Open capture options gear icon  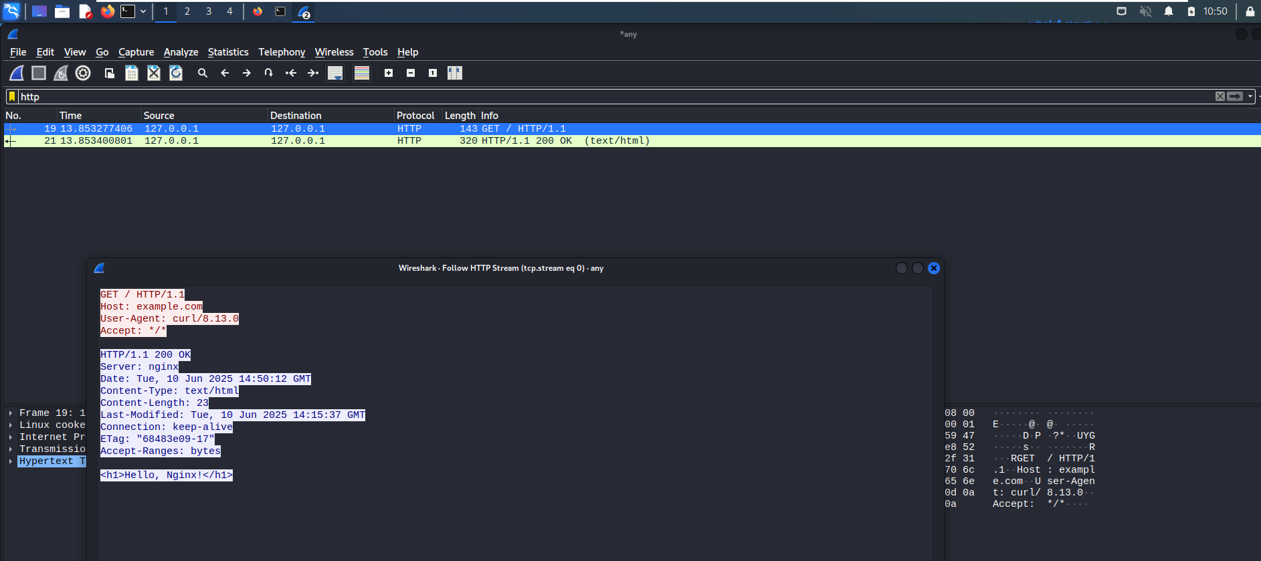click(83, 73)
